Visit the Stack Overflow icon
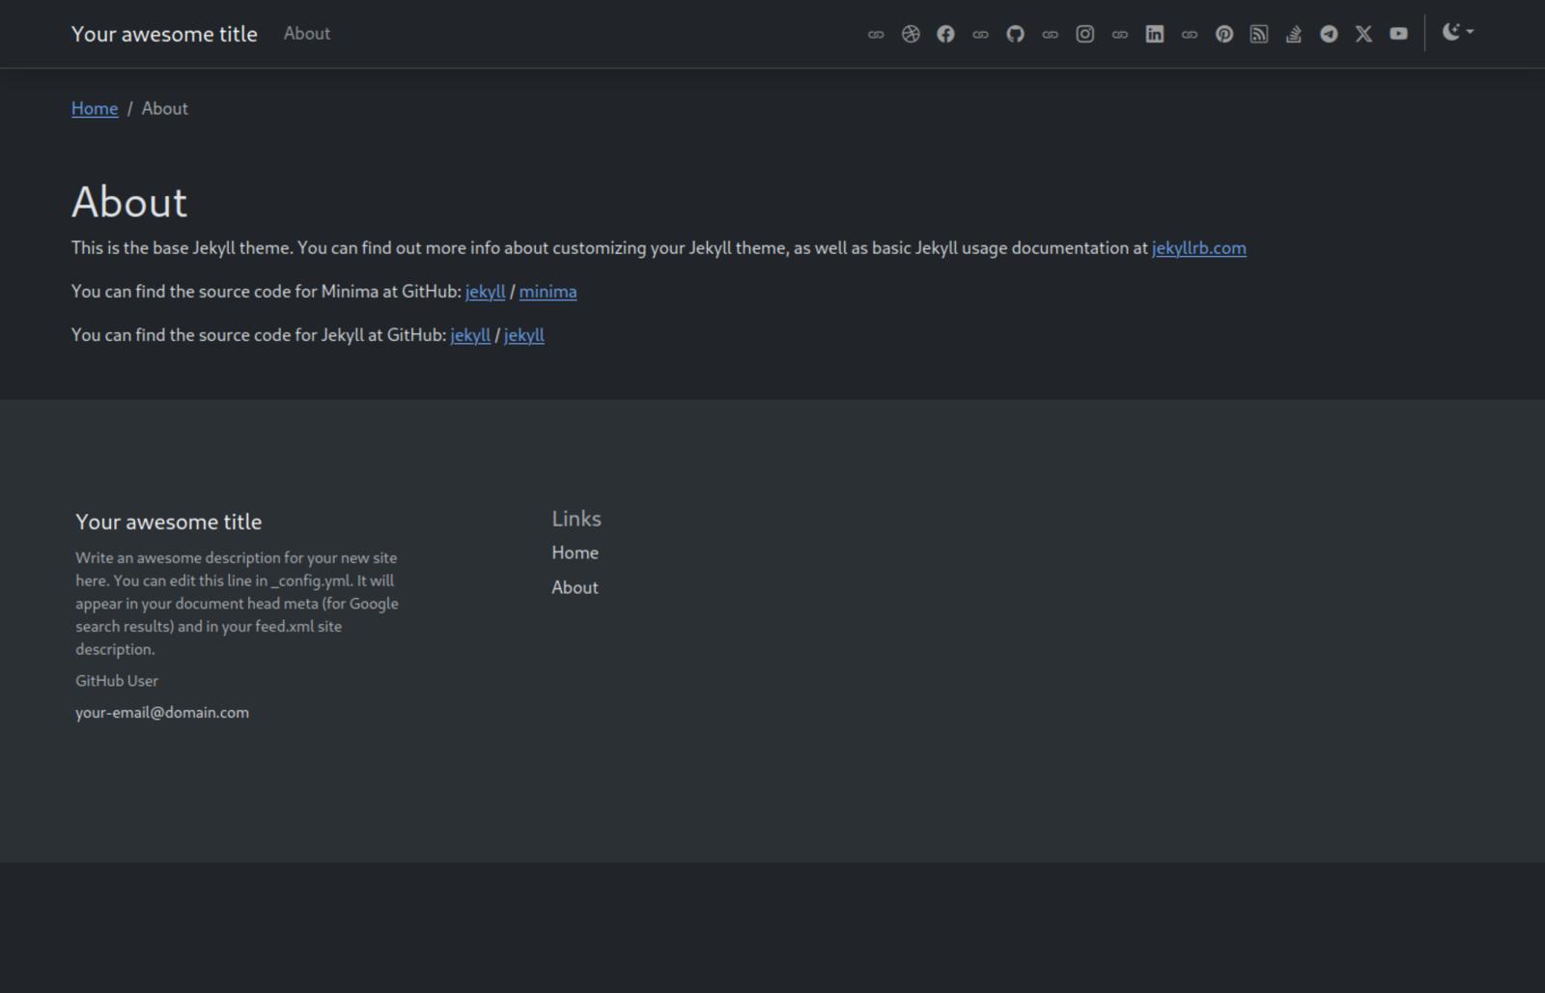 pos(1294,34)
